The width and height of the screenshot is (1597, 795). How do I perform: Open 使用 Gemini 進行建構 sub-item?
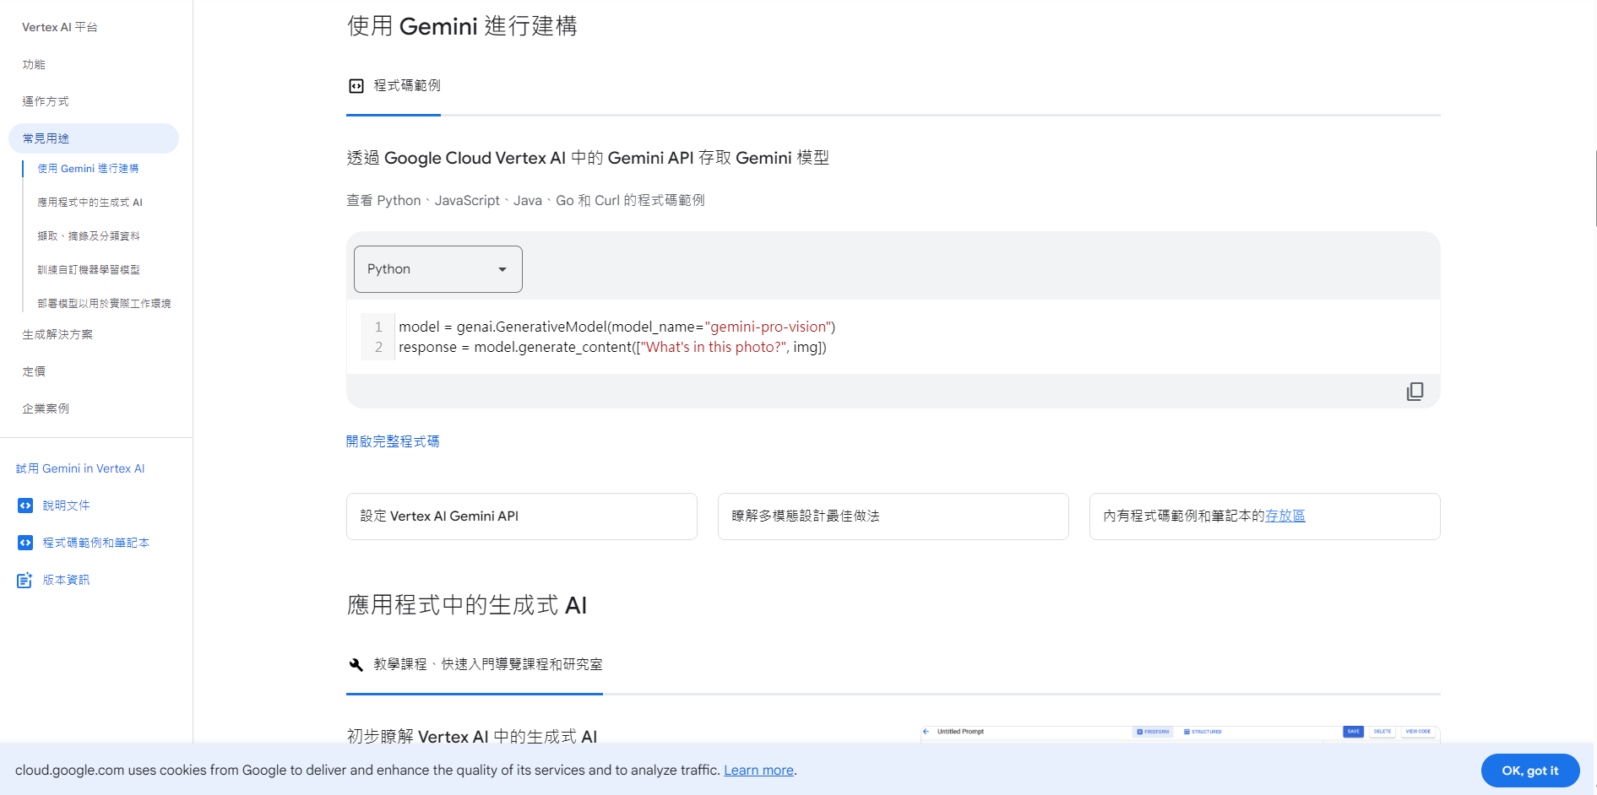tap(88, 169)
